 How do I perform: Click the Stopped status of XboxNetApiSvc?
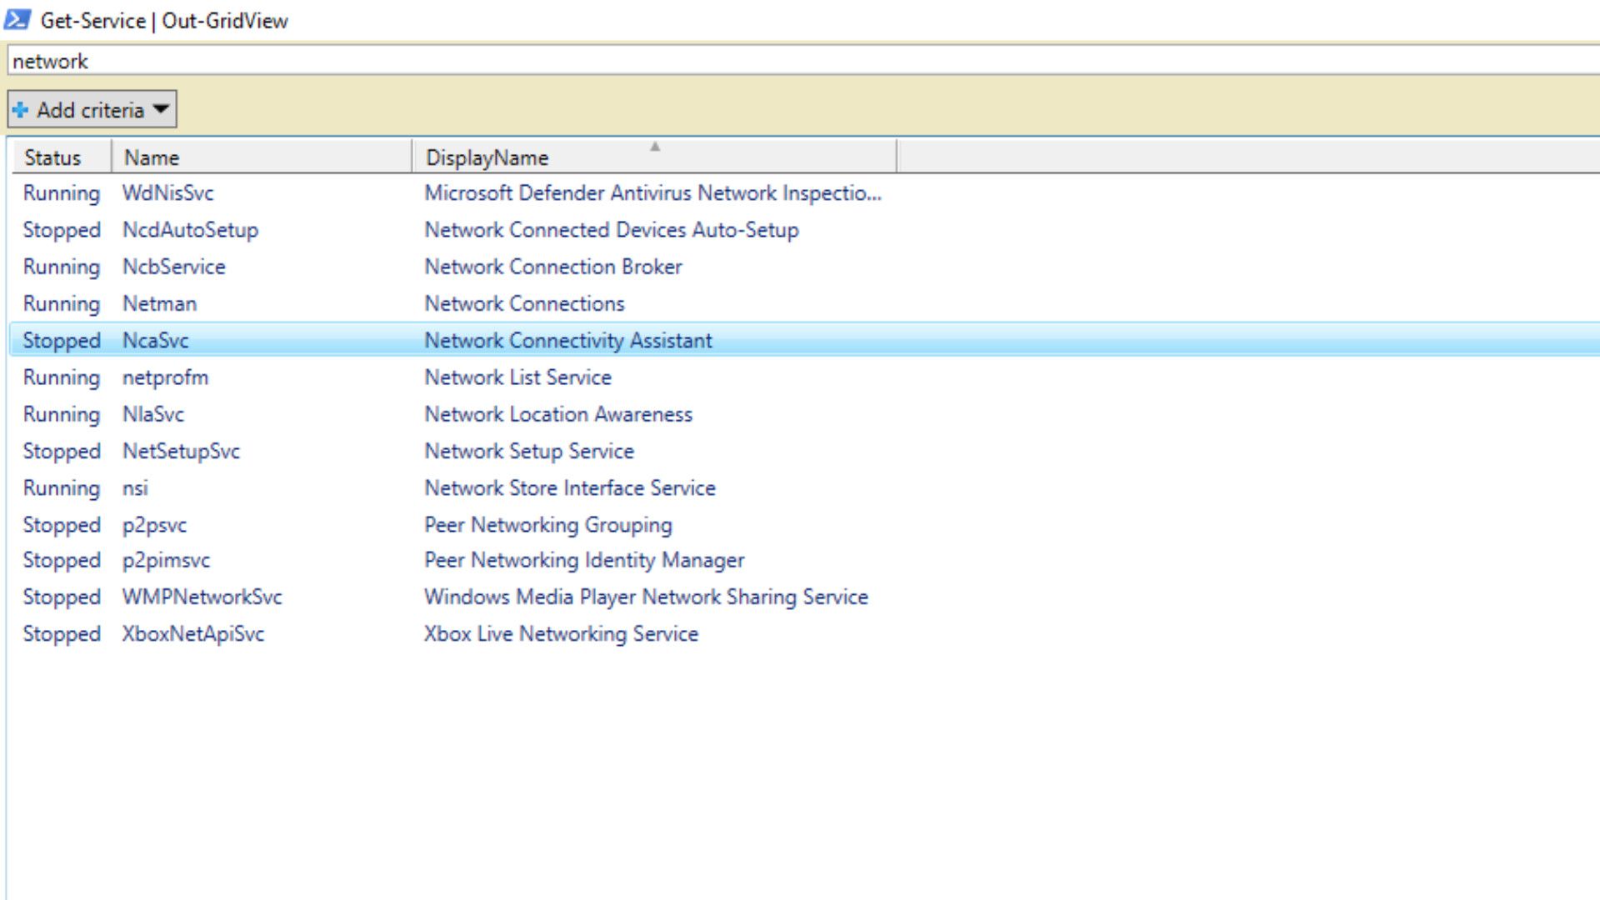click(62, 634)
